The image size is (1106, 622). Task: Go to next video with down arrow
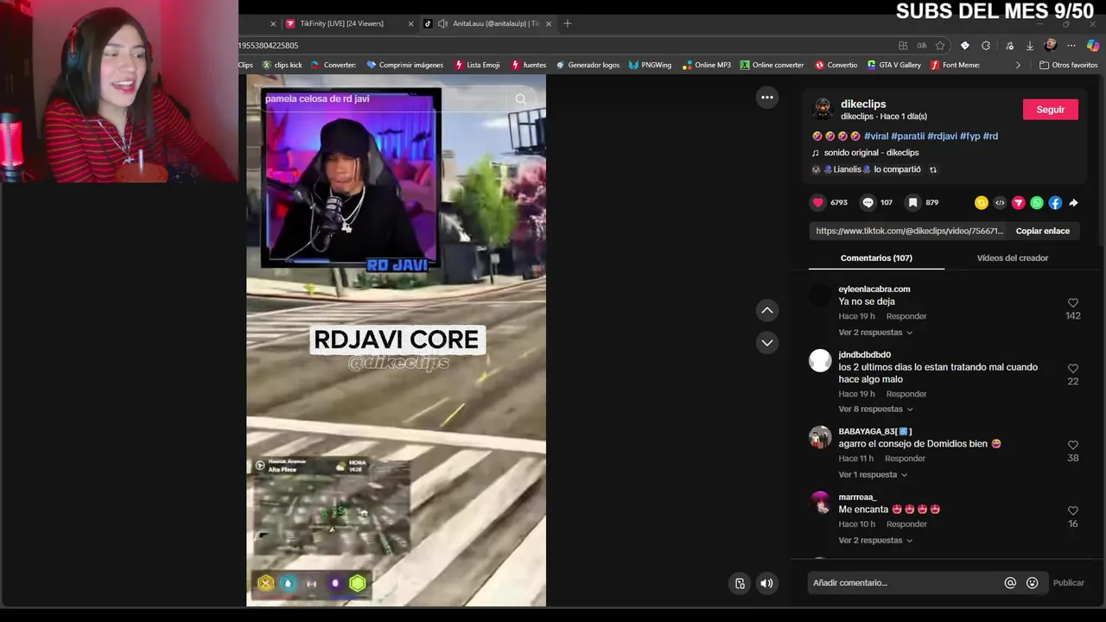coord(766,343)
